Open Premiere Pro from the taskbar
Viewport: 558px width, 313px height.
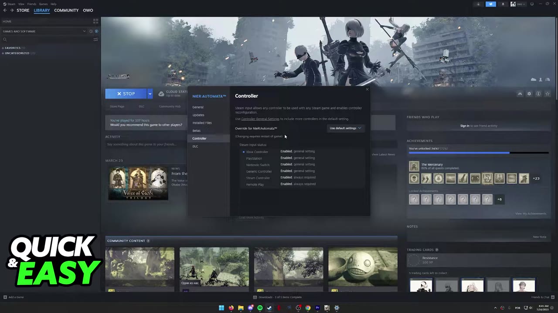click(x=317, y=308)
